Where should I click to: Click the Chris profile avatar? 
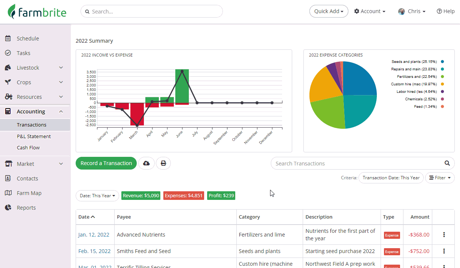tap(402, 11)
